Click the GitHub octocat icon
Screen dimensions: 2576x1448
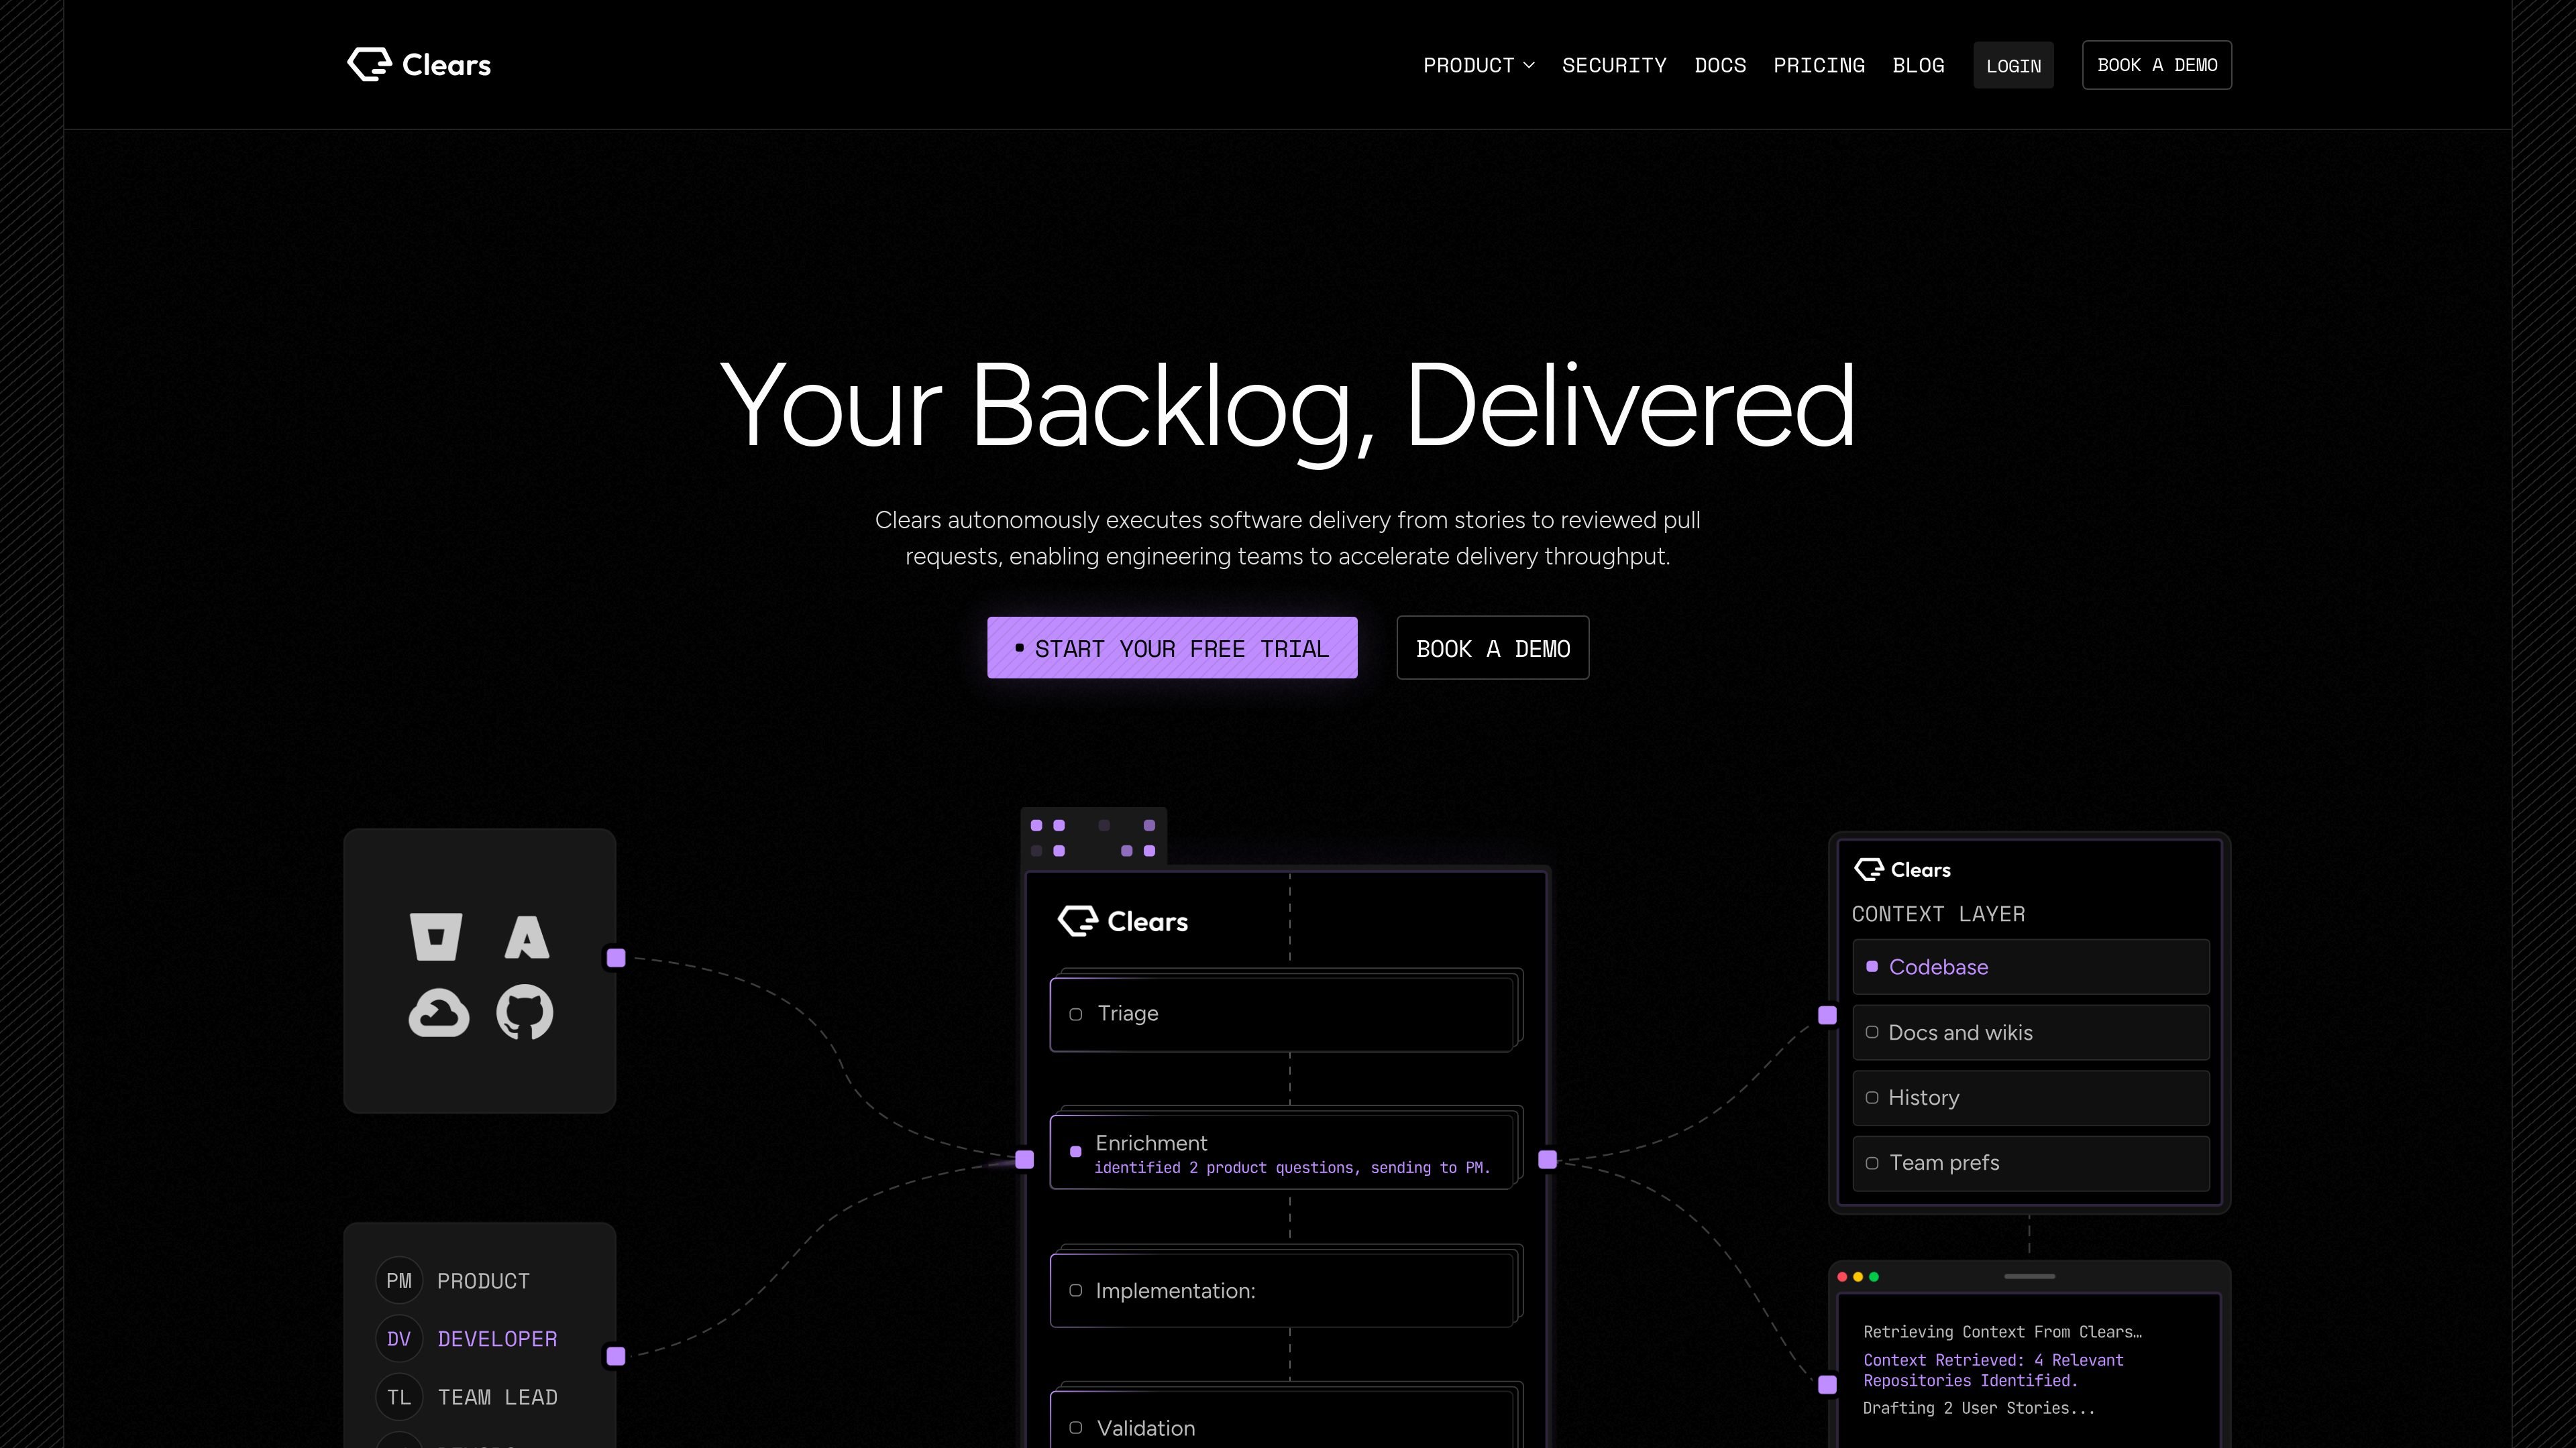click(x=525, y=1012)
